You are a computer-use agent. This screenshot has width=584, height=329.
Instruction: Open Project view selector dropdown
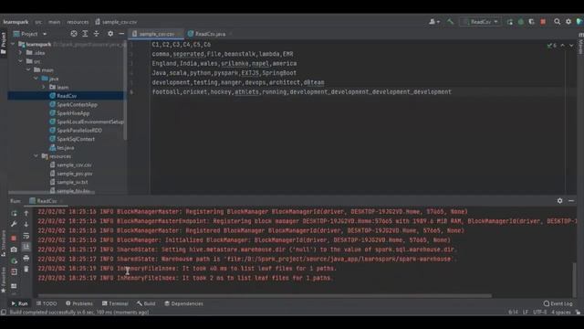[30, 34]
